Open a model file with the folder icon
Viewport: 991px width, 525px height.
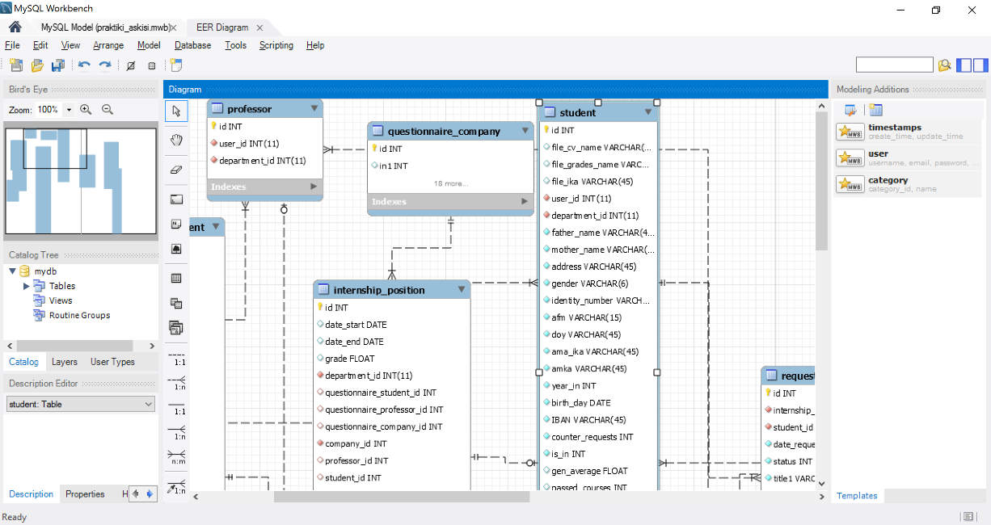tap(37, 65)
